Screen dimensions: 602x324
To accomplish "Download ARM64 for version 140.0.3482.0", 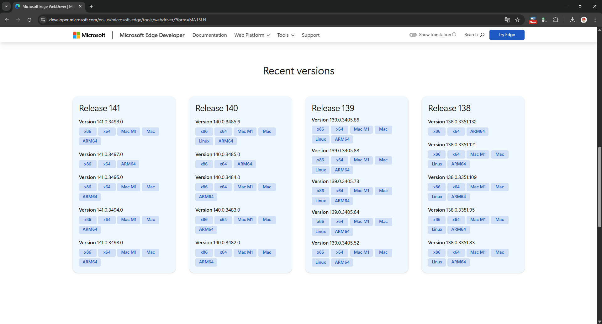I will pyautogui.click(x=206, y=262).
